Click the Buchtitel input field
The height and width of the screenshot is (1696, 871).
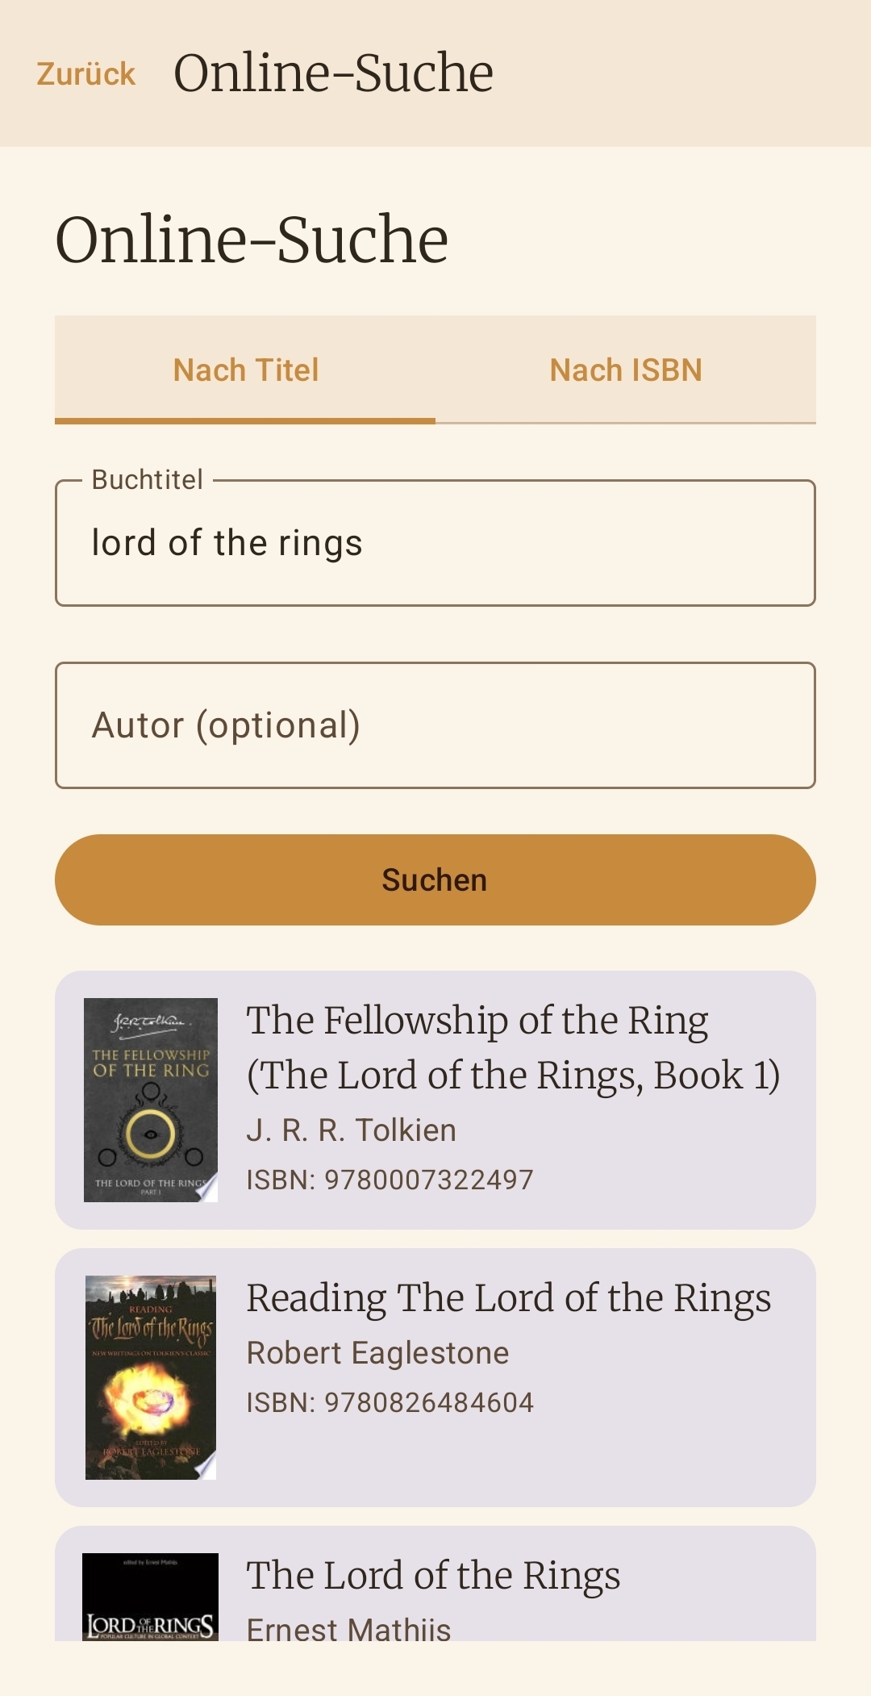435,541
